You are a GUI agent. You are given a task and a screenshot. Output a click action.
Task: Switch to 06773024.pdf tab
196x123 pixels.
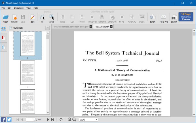pyautogui.click(x=102, y=27)
